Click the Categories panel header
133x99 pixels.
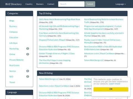19,13
